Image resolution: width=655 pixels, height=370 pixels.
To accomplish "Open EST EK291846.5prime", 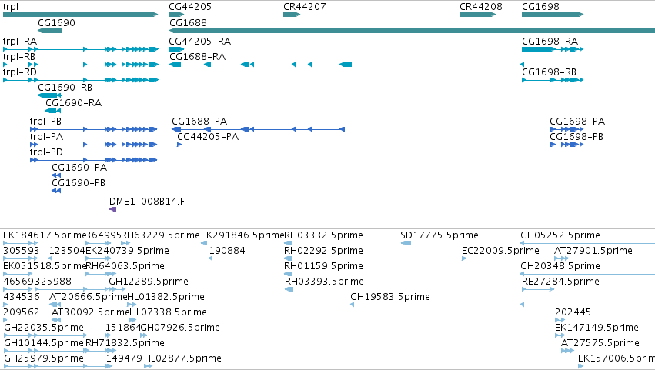I will [x=204, y=243].
